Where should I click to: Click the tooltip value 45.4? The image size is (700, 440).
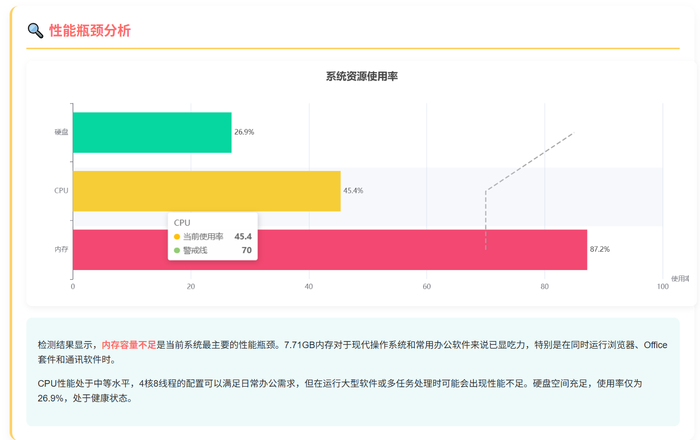point(243,236)
